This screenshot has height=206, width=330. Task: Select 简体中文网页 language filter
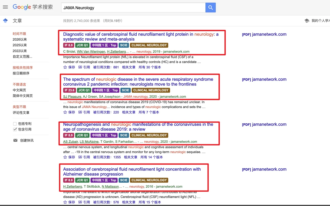[x=23, y=96]
